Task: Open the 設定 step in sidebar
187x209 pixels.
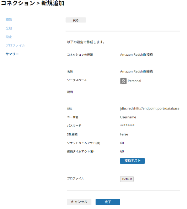Action: click(9, 37)
